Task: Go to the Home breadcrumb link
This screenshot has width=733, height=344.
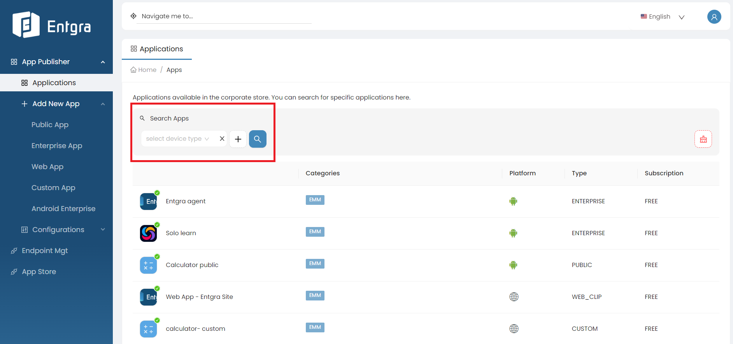Action: coord(147,70)
